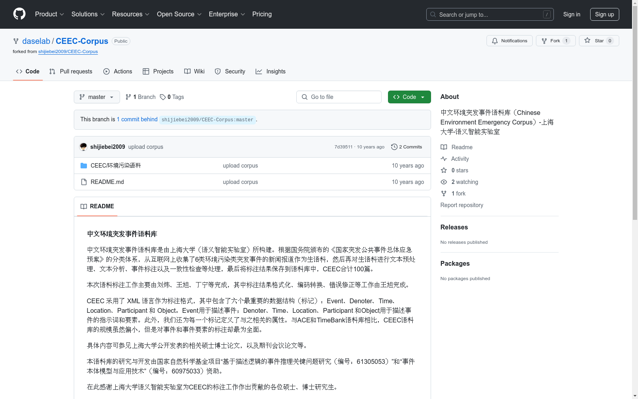Click the slash keyboard shortcut icon in search bar
Viewport: 638px width, 399px height.
(547, 14)
